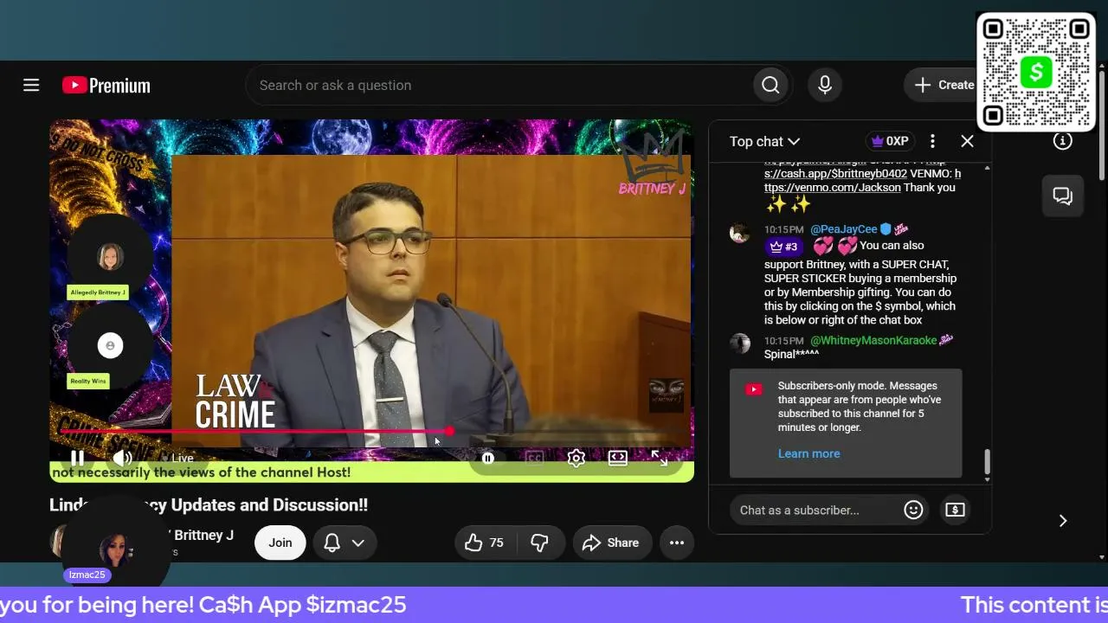Open live chat options three-dot menu

[x=932, y=141]
